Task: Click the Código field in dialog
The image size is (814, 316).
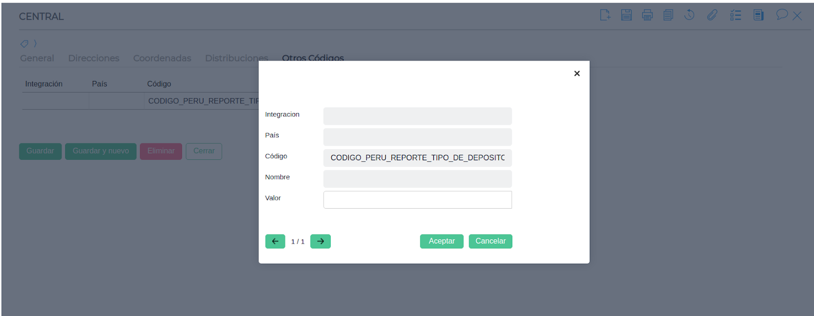Action: [418, 158]
